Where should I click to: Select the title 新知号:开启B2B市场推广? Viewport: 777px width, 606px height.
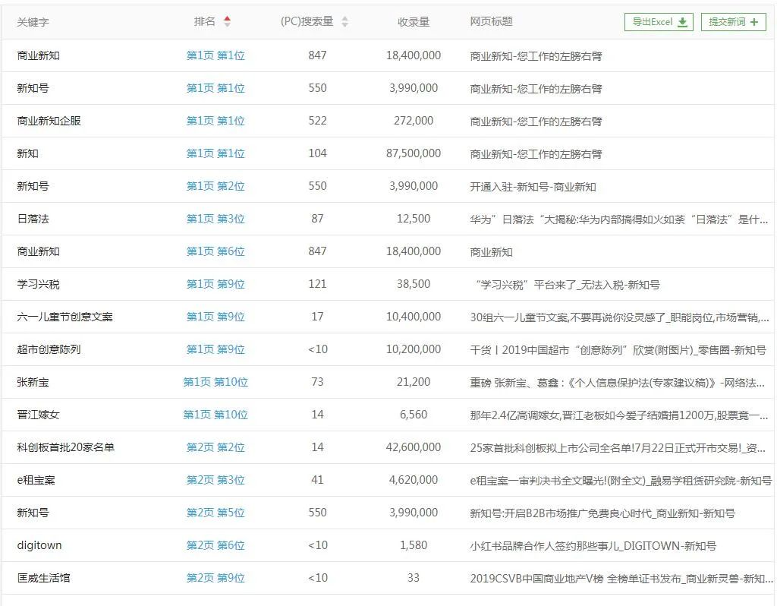click(602, 513)
